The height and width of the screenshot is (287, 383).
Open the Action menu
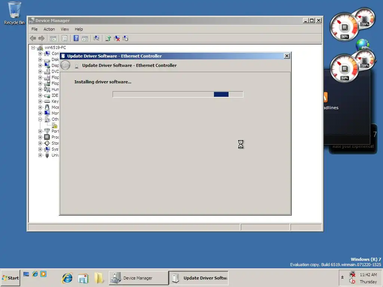click(x=49, y=29)
